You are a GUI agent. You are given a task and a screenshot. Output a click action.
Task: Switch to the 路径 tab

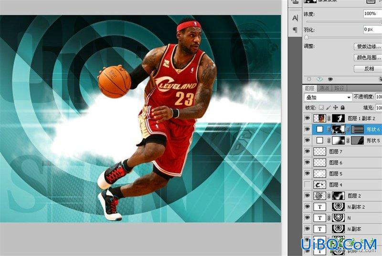[339, 88]
